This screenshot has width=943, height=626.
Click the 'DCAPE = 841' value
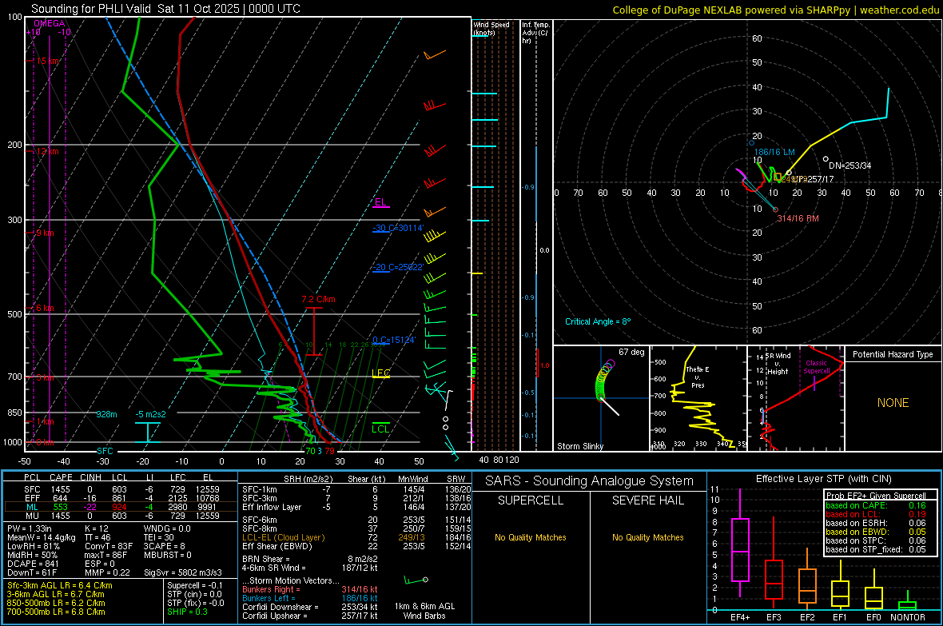coord(33,564)
